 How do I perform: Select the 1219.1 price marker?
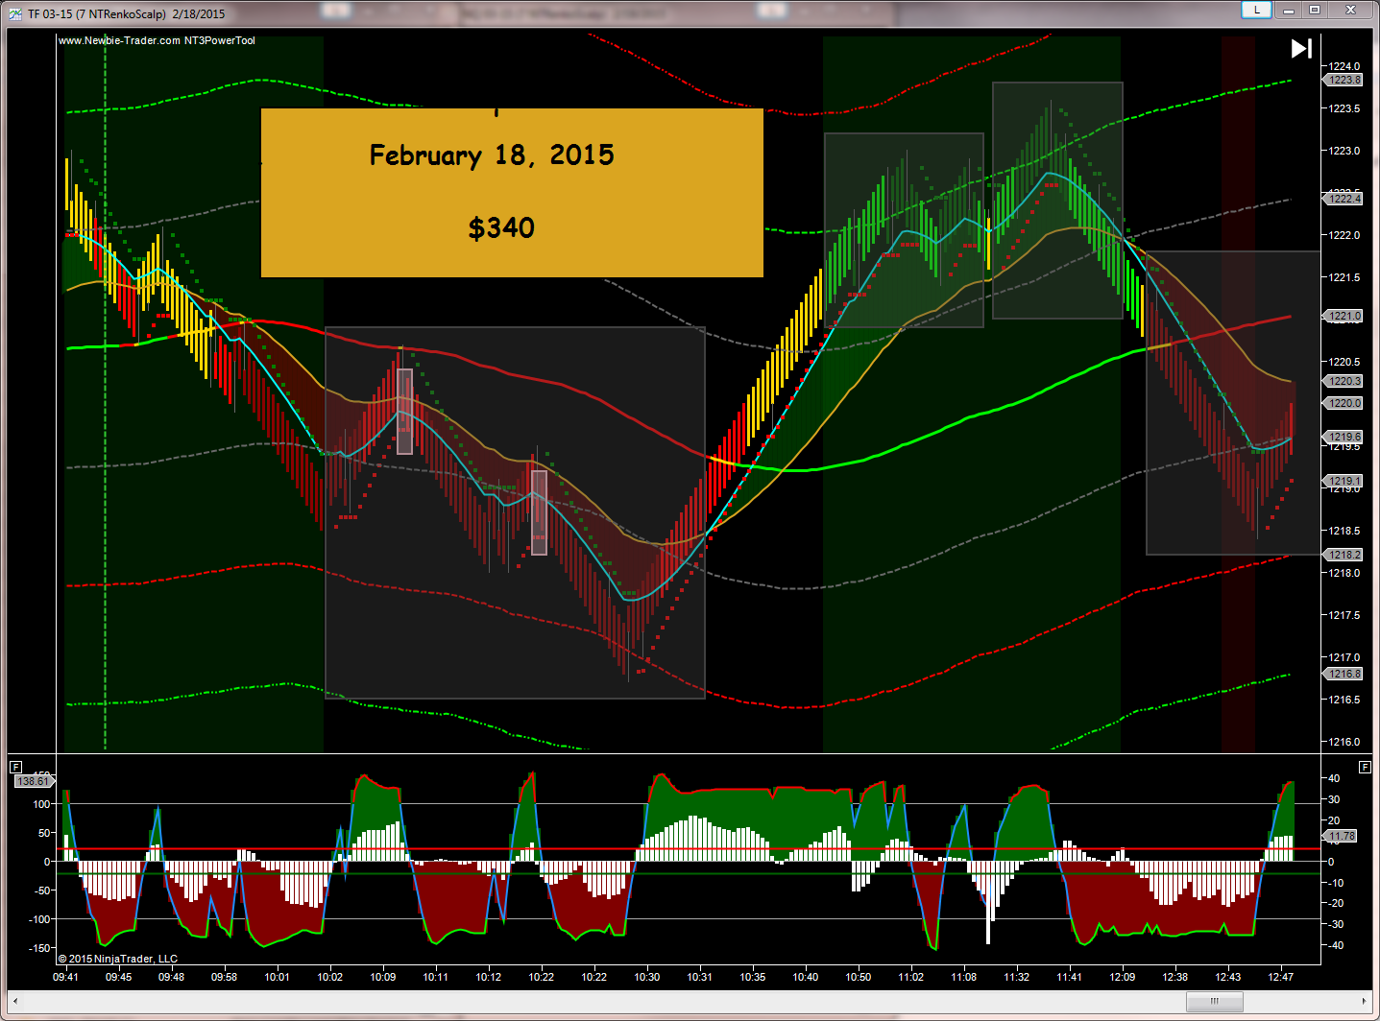pos(1344,481)
